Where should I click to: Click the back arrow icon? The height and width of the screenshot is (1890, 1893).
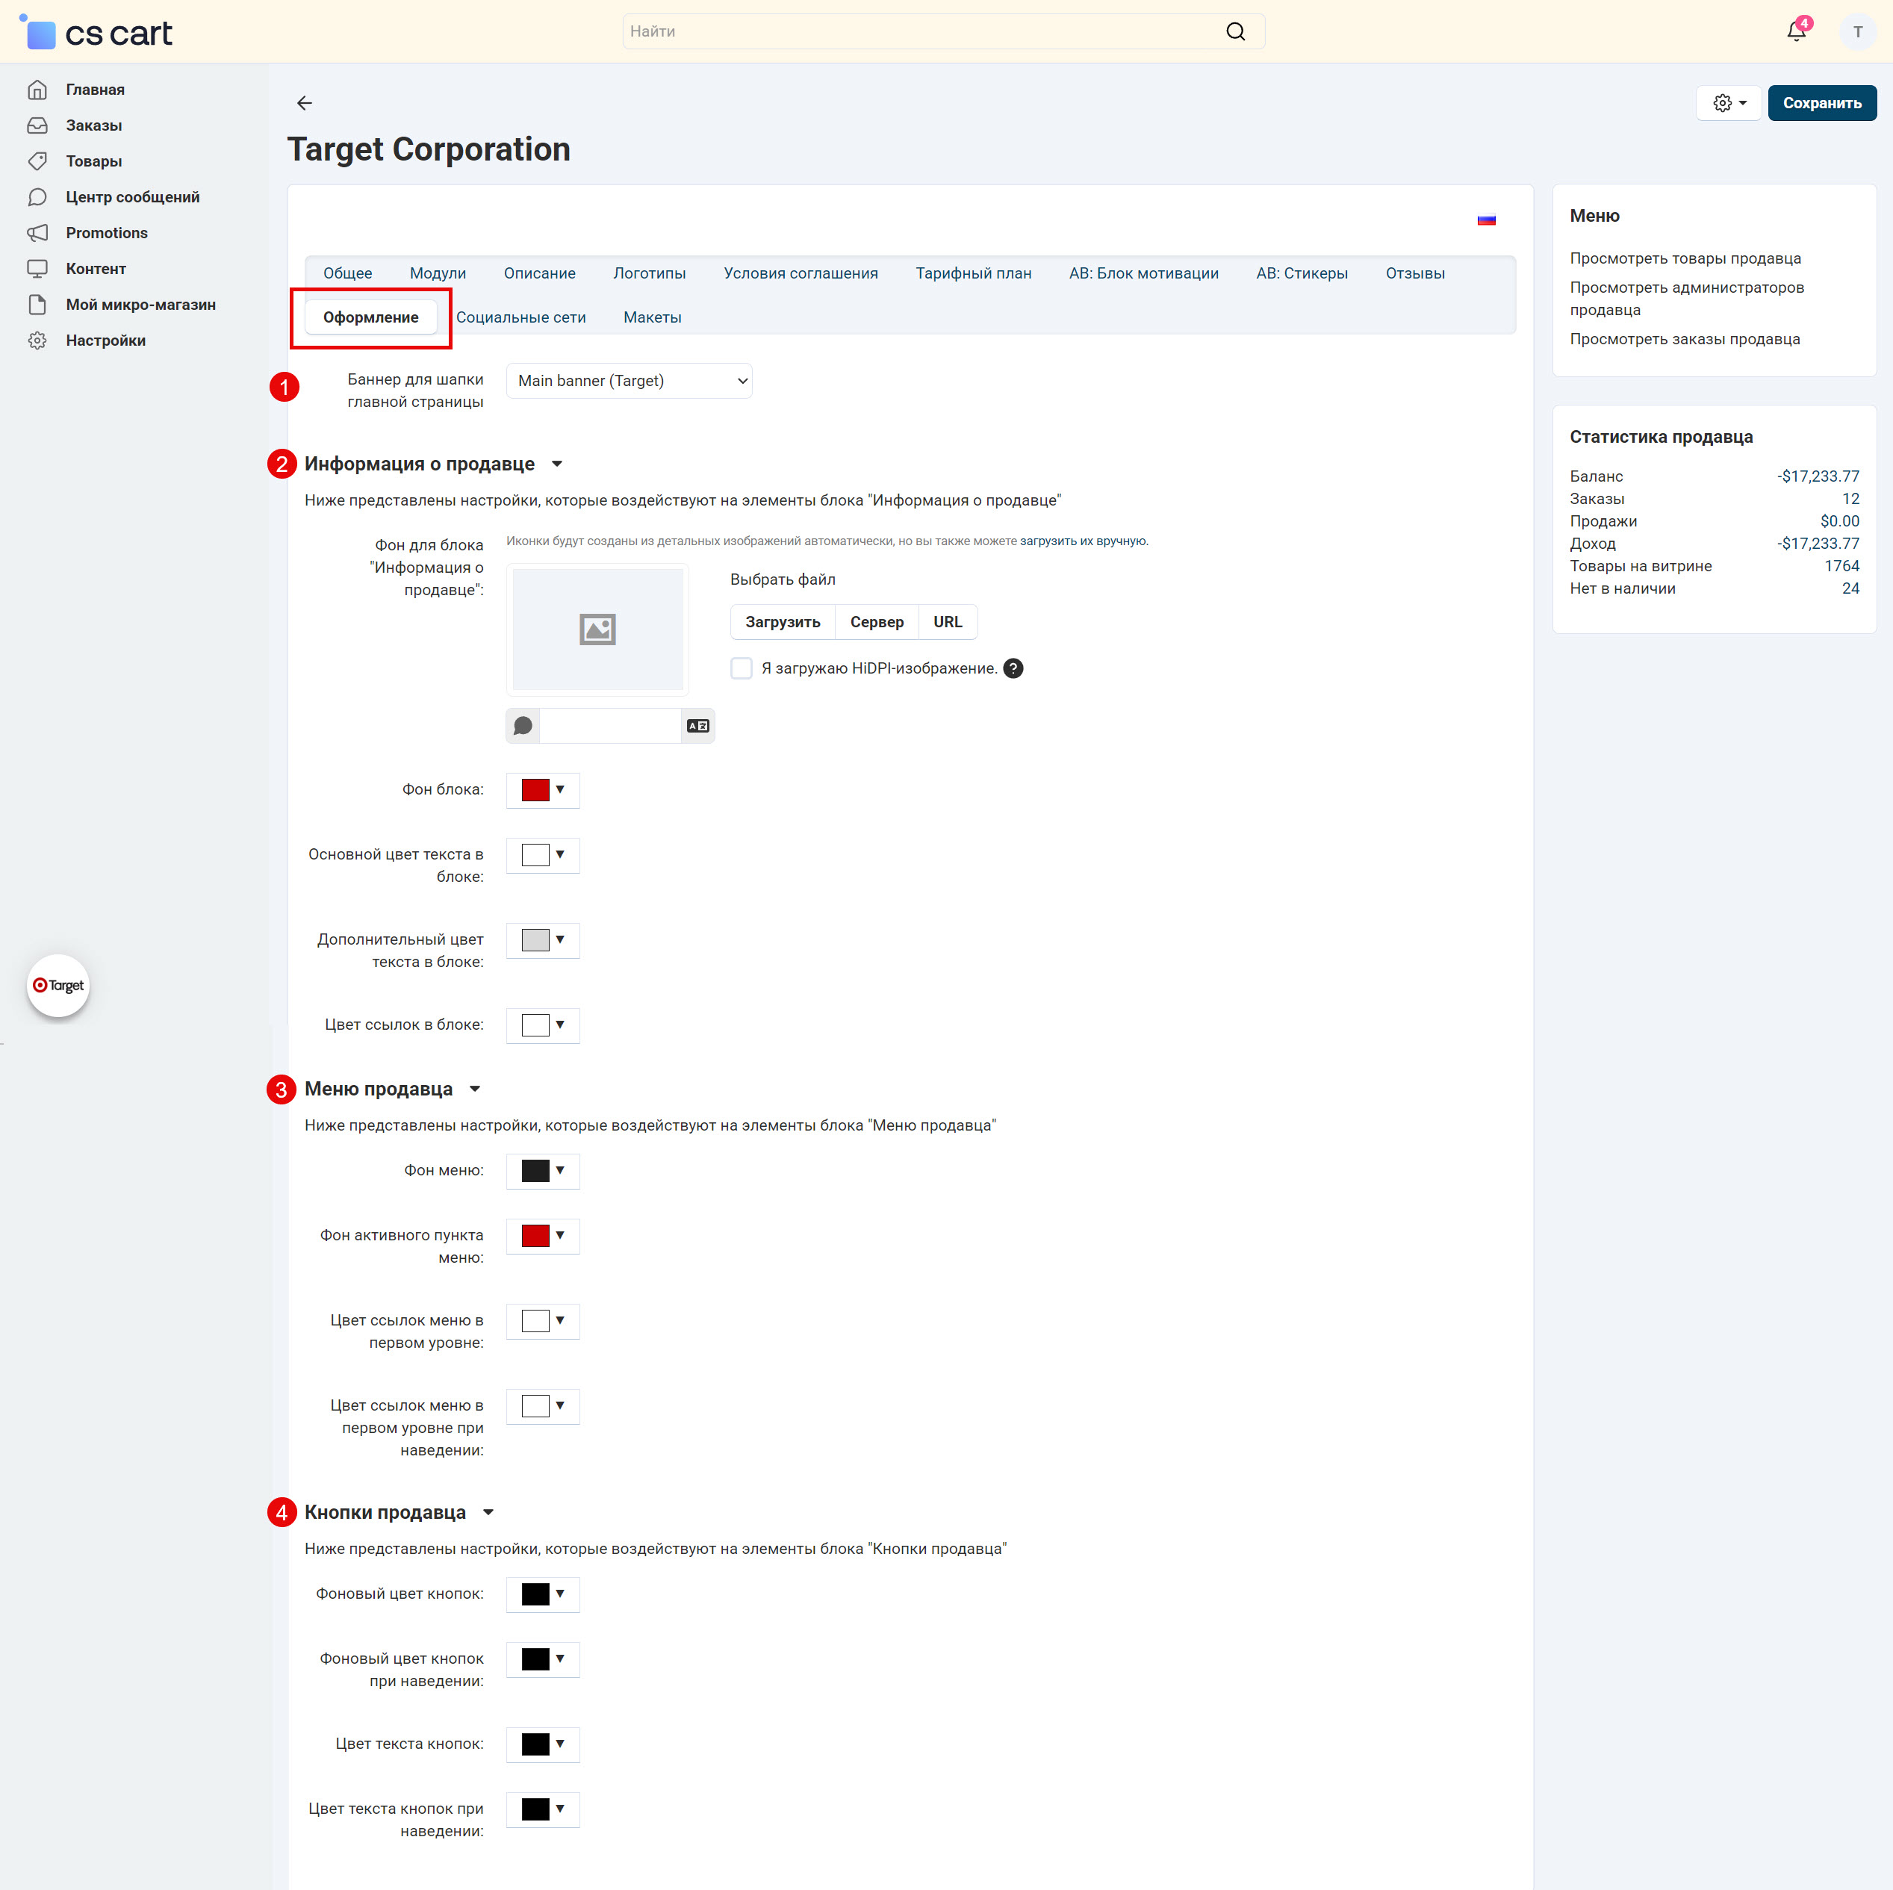(x=305, y=103)
